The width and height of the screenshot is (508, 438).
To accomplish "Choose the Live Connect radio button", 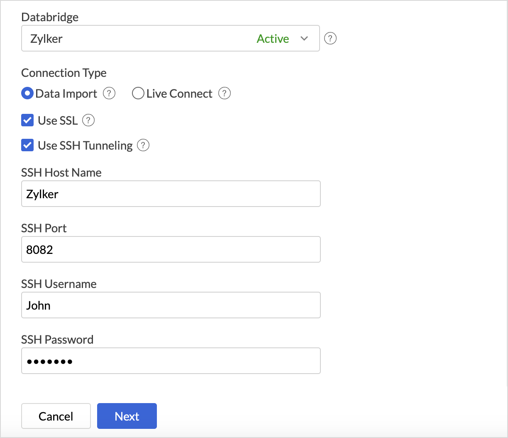I will tap(138, 94).
